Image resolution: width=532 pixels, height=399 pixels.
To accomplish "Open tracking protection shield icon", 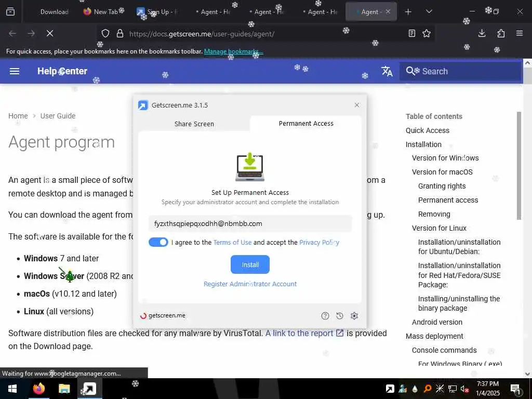I will 105,34.
